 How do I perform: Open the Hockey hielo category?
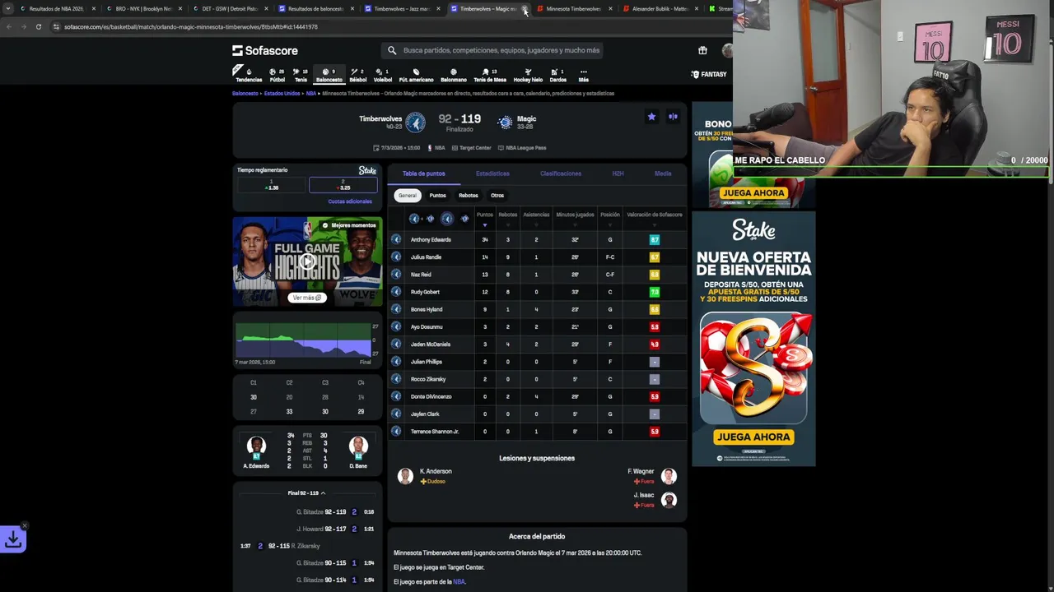pos(528,75)
